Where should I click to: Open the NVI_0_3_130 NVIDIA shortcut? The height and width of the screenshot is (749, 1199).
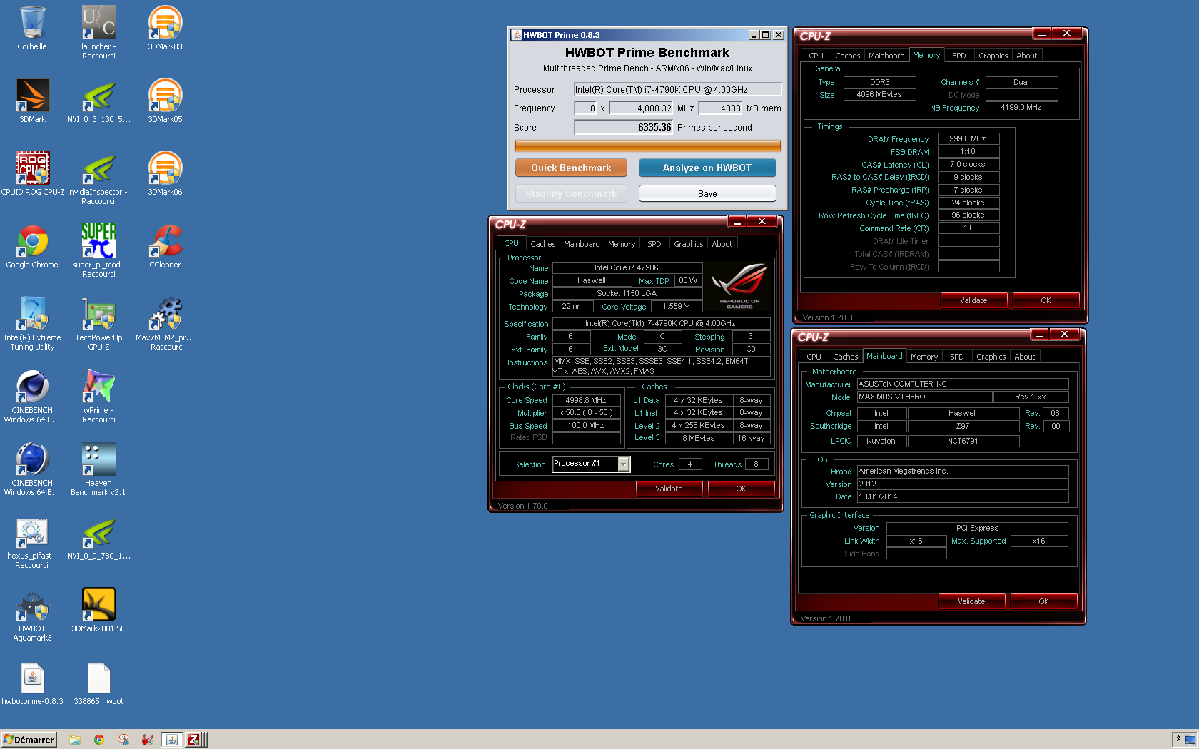98,96
